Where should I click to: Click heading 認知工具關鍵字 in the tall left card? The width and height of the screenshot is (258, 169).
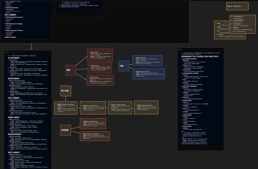coord(14,98)
